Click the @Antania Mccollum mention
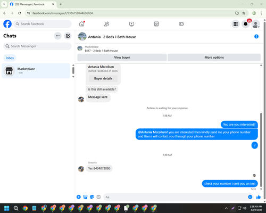The height and width of the screenshot is (213, 266). (x=153, y=132)
